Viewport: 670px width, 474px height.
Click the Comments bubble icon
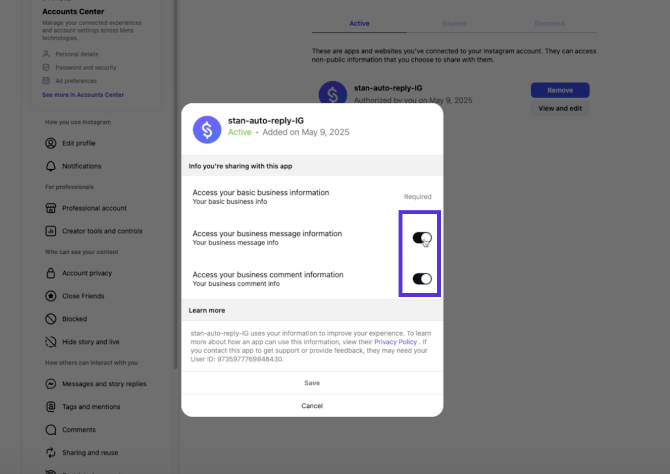(x=51, y=429)
